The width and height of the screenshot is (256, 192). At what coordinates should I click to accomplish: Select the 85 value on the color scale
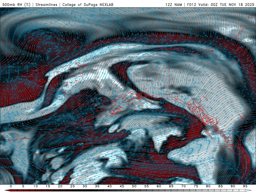pyautogui.click(x=220, y=186)
